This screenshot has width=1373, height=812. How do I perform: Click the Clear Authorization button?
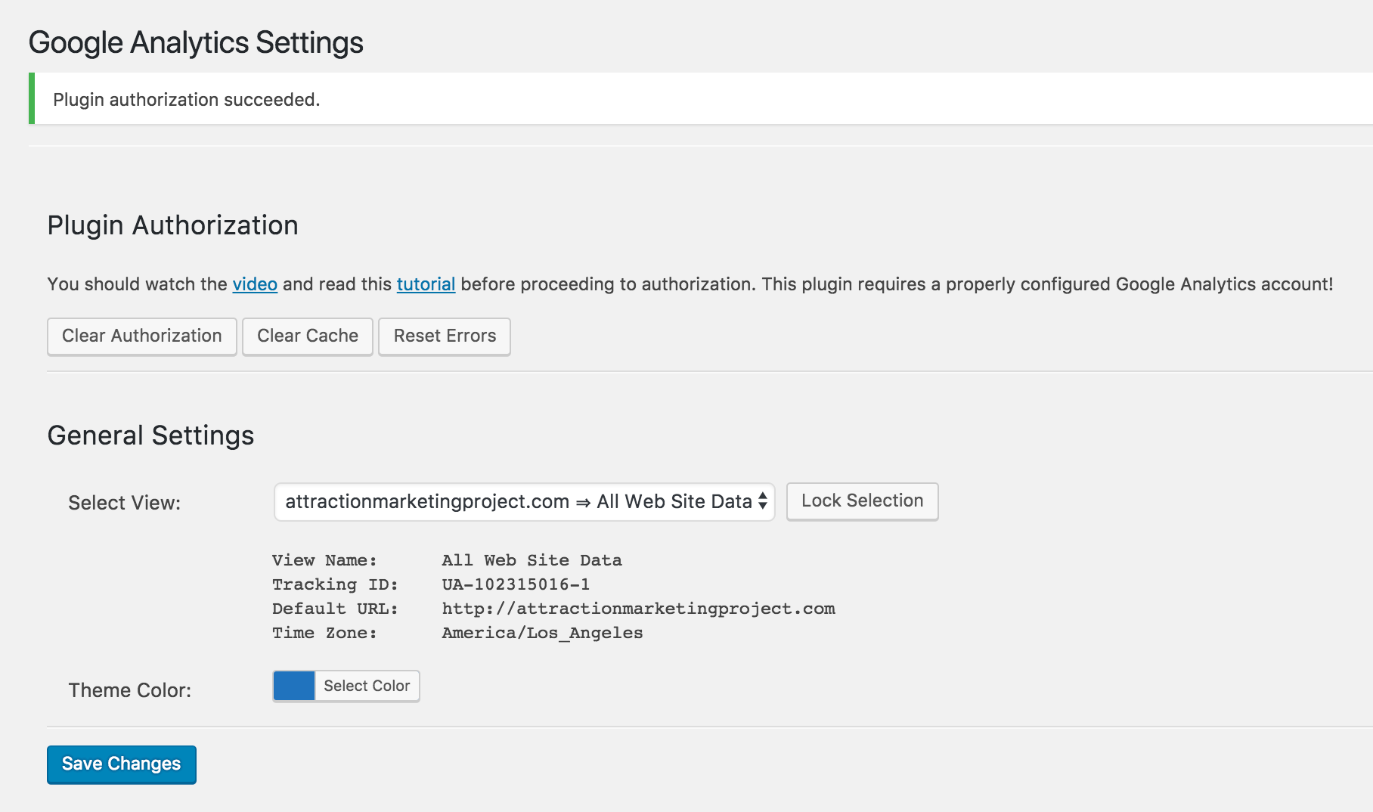click(x=142, y=336)
